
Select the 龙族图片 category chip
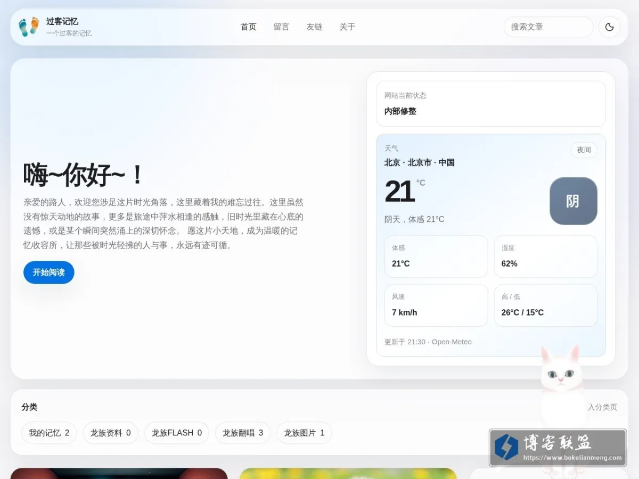pos(304,433)
